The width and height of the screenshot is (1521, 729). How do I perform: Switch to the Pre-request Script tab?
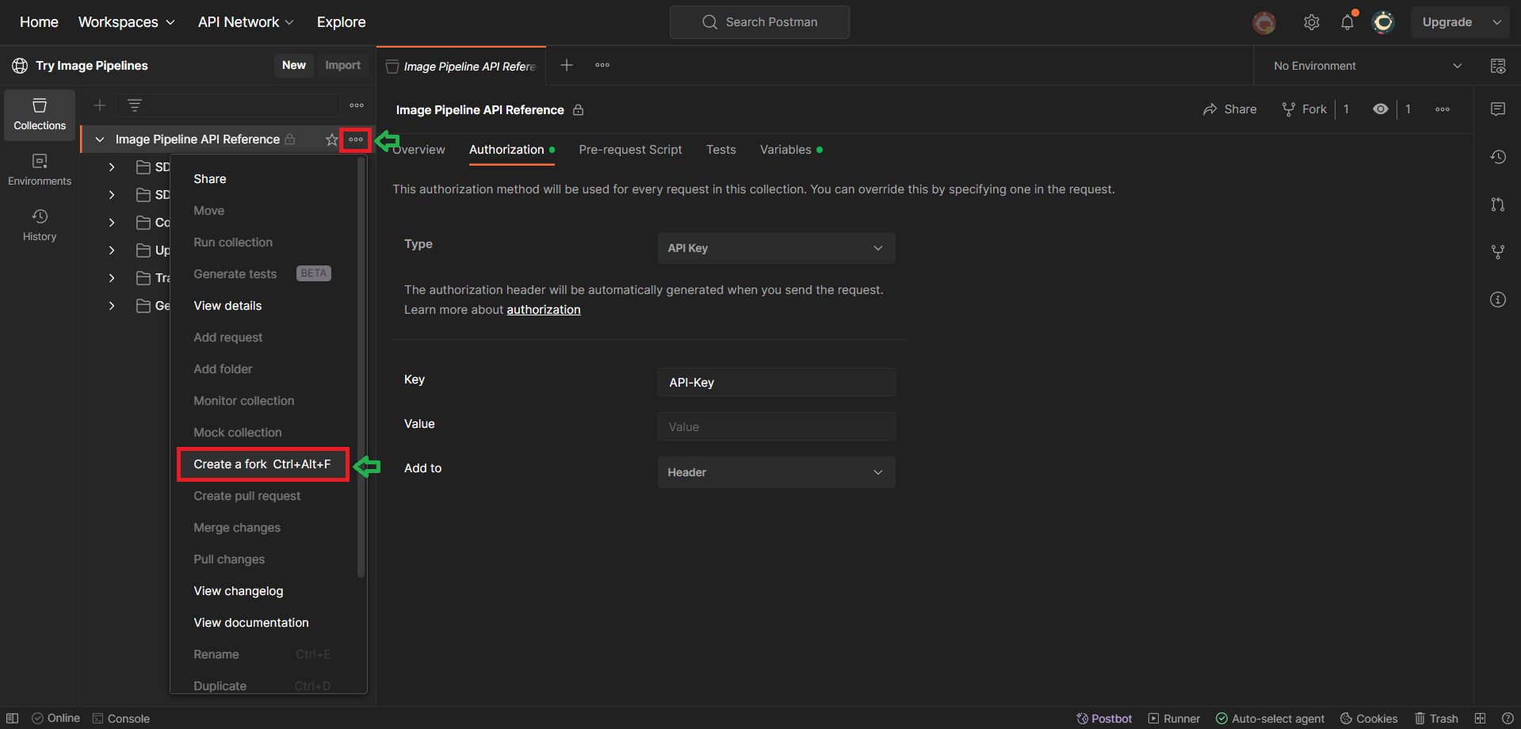coord(630,150)
